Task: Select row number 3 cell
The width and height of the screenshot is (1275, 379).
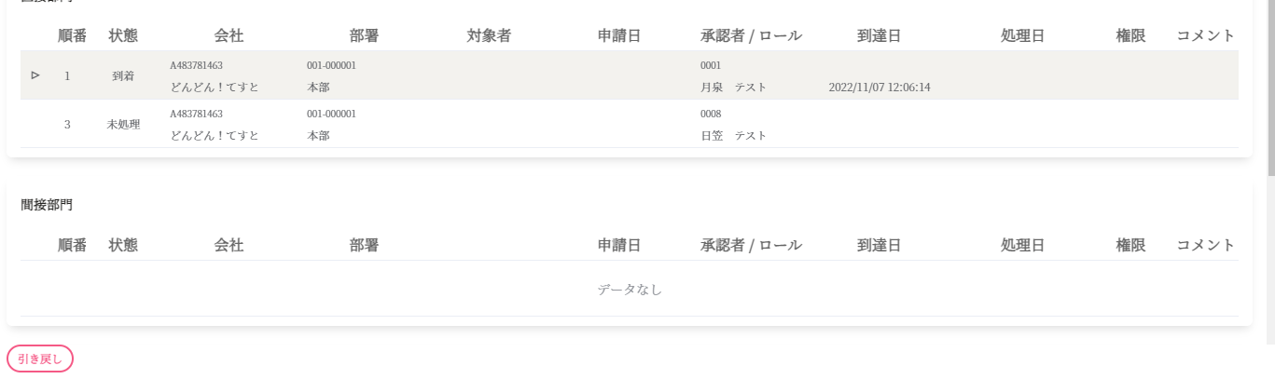Action: [x=67, y=124]
